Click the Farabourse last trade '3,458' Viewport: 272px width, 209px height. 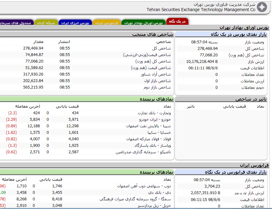[21, 193]
